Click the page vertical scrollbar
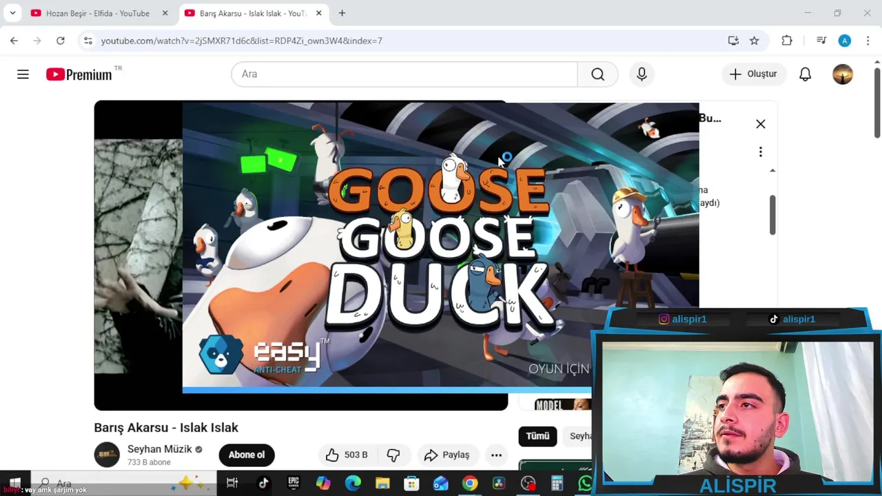 tap(877, 102)
